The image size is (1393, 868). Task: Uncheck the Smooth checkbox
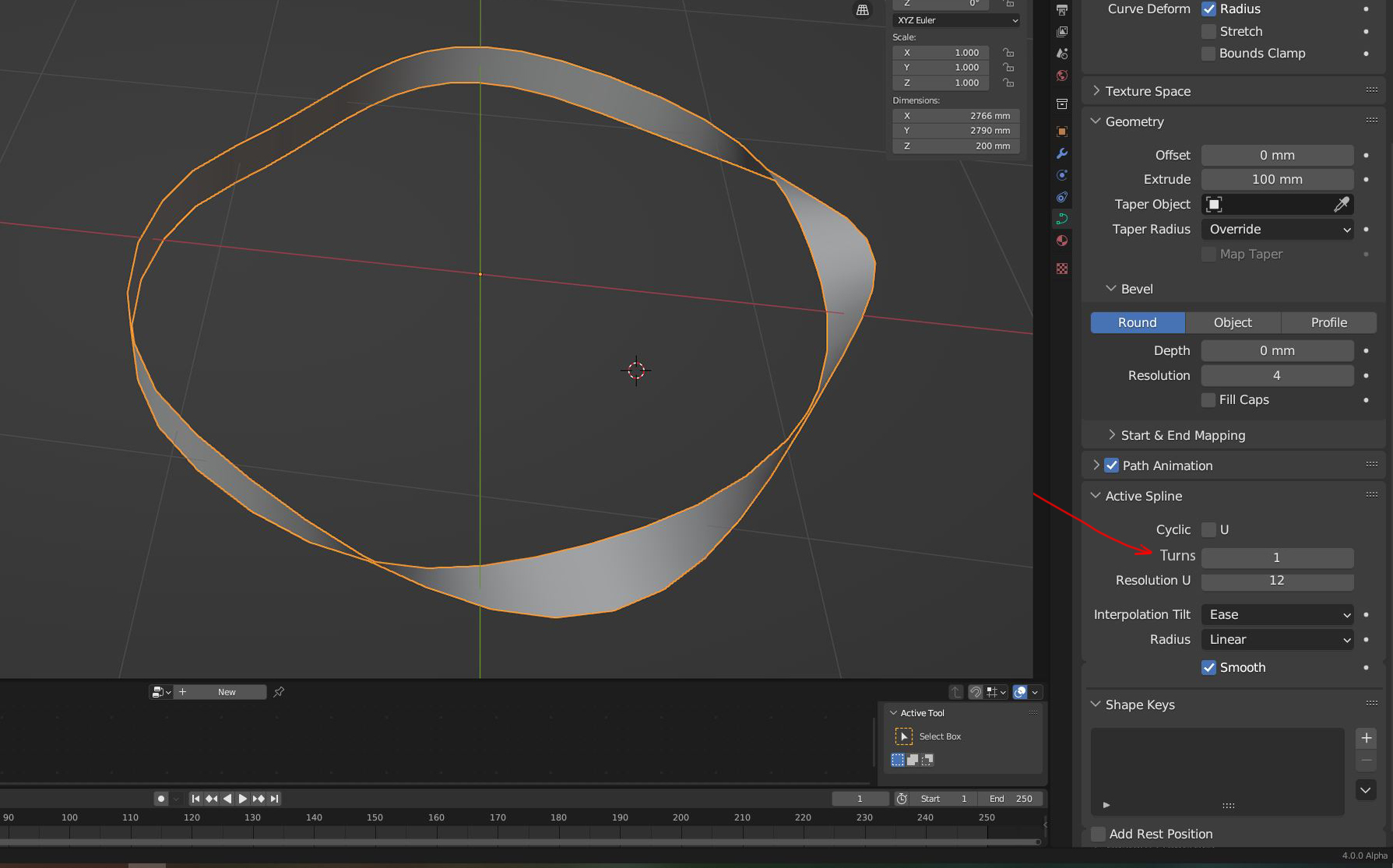(x=1208, y=667)
